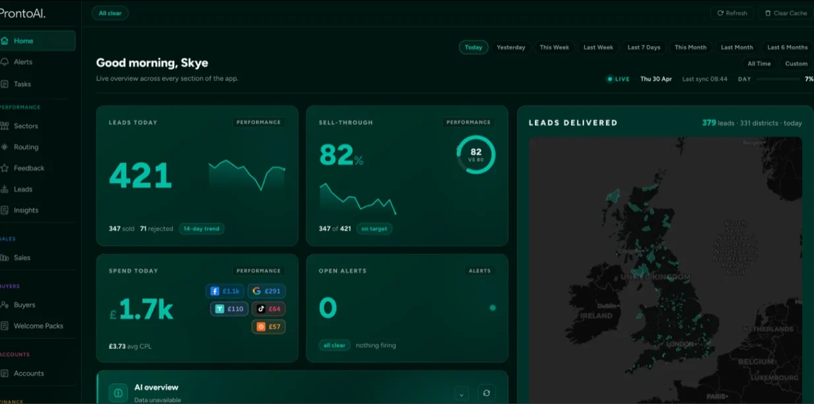This screenshot has width=814, height=404.
Task: Click the Insights icon in sidebar
Action: coord(5,210)
